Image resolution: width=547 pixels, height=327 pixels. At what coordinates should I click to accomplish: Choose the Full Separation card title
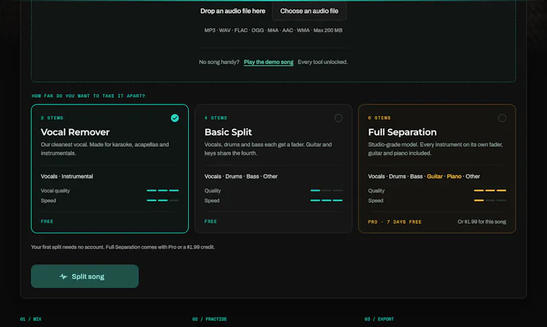click(x=402, y=132)
